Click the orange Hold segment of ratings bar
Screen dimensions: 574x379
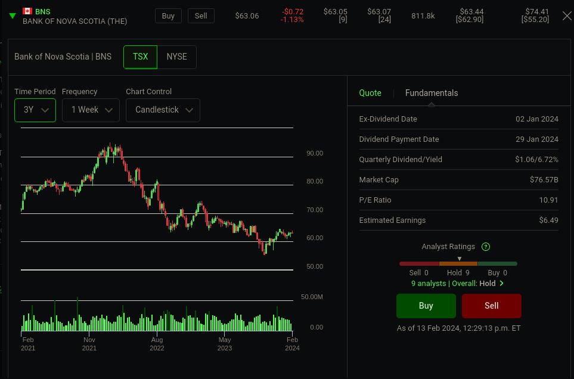[458, 263]
